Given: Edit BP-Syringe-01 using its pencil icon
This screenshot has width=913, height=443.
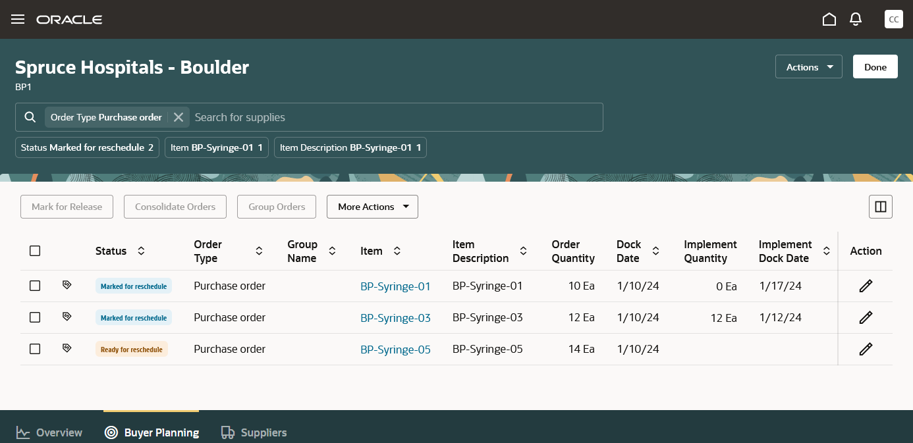Looking at the screenshot, I should pyautogui.click(x=865, y=286).
